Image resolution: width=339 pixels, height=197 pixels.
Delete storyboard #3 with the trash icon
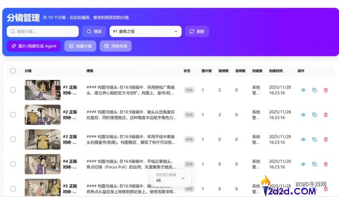[x=326, y=139]
